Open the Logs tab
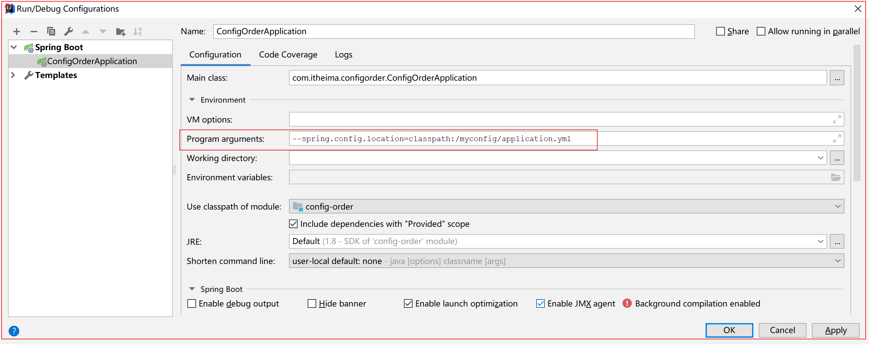Screen dimensions: 869x344 (343, 55)
